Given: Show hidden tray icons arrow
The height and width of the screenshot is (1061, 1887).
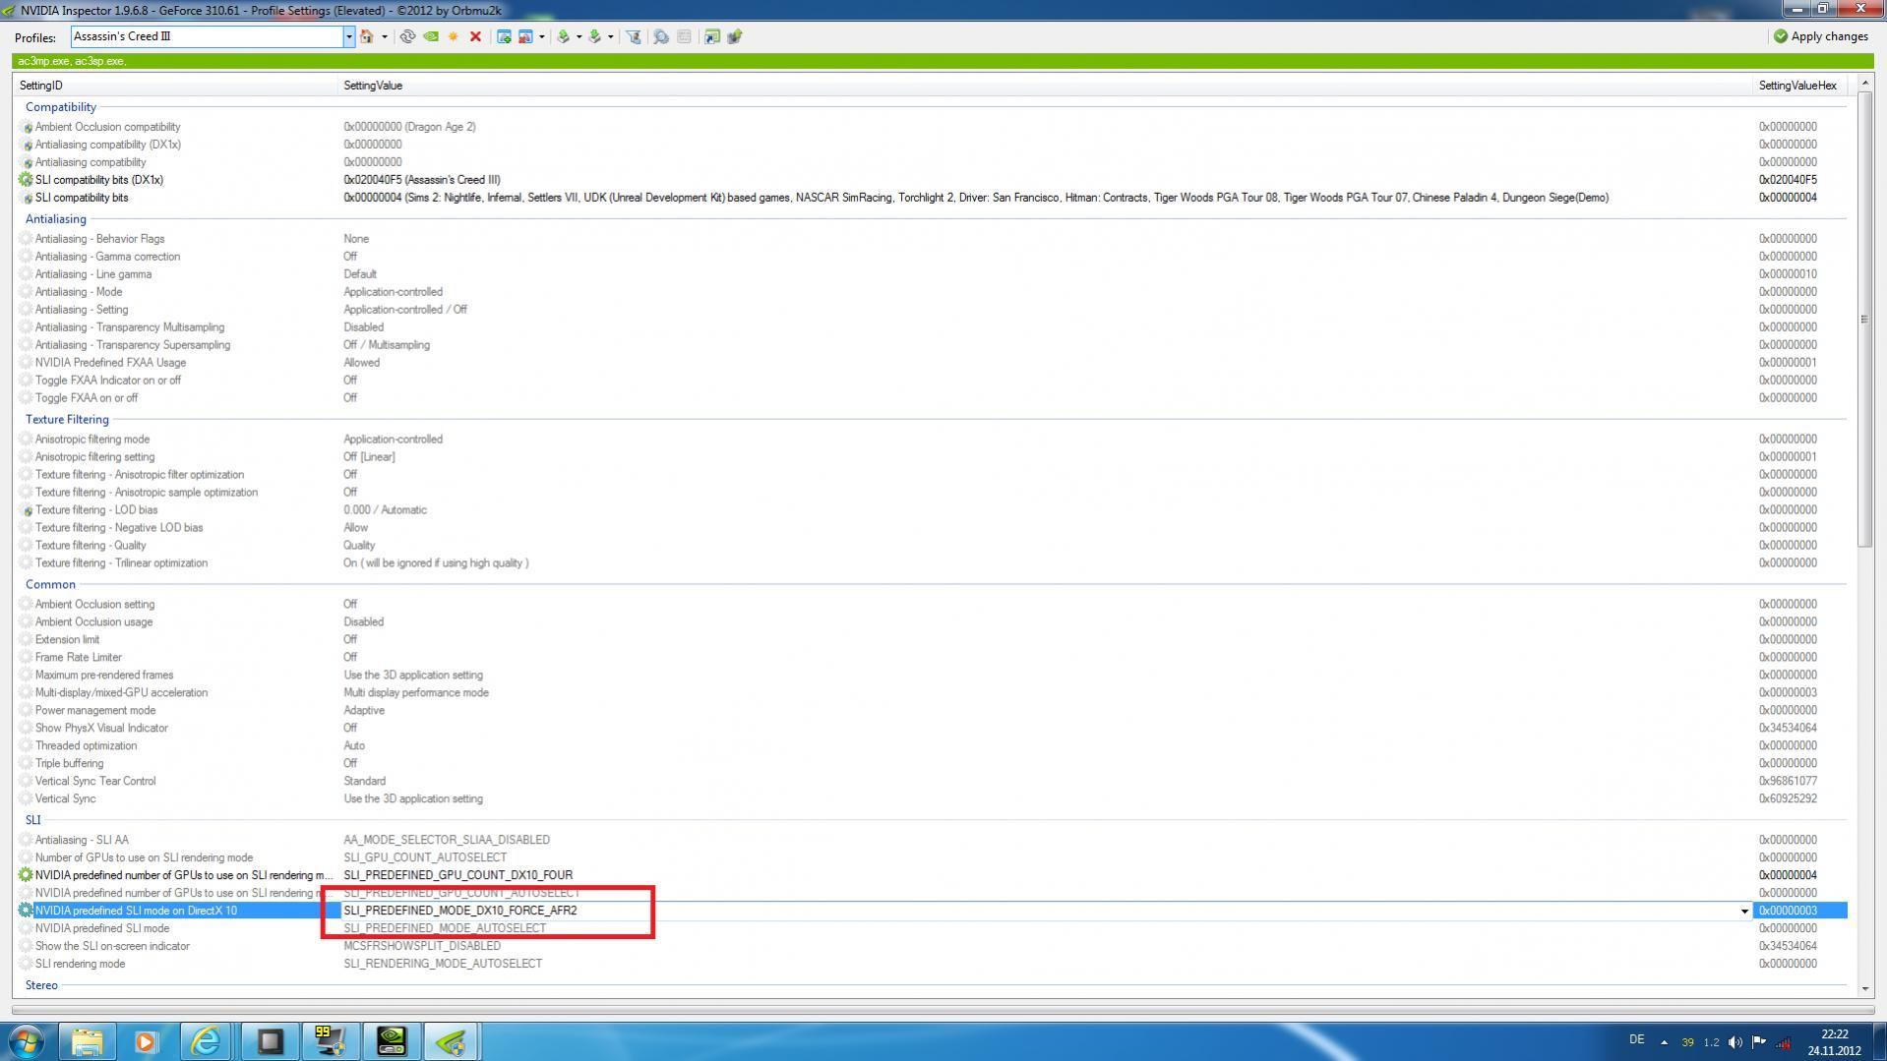Looking at the screenshot, I should point(1664,1042).
